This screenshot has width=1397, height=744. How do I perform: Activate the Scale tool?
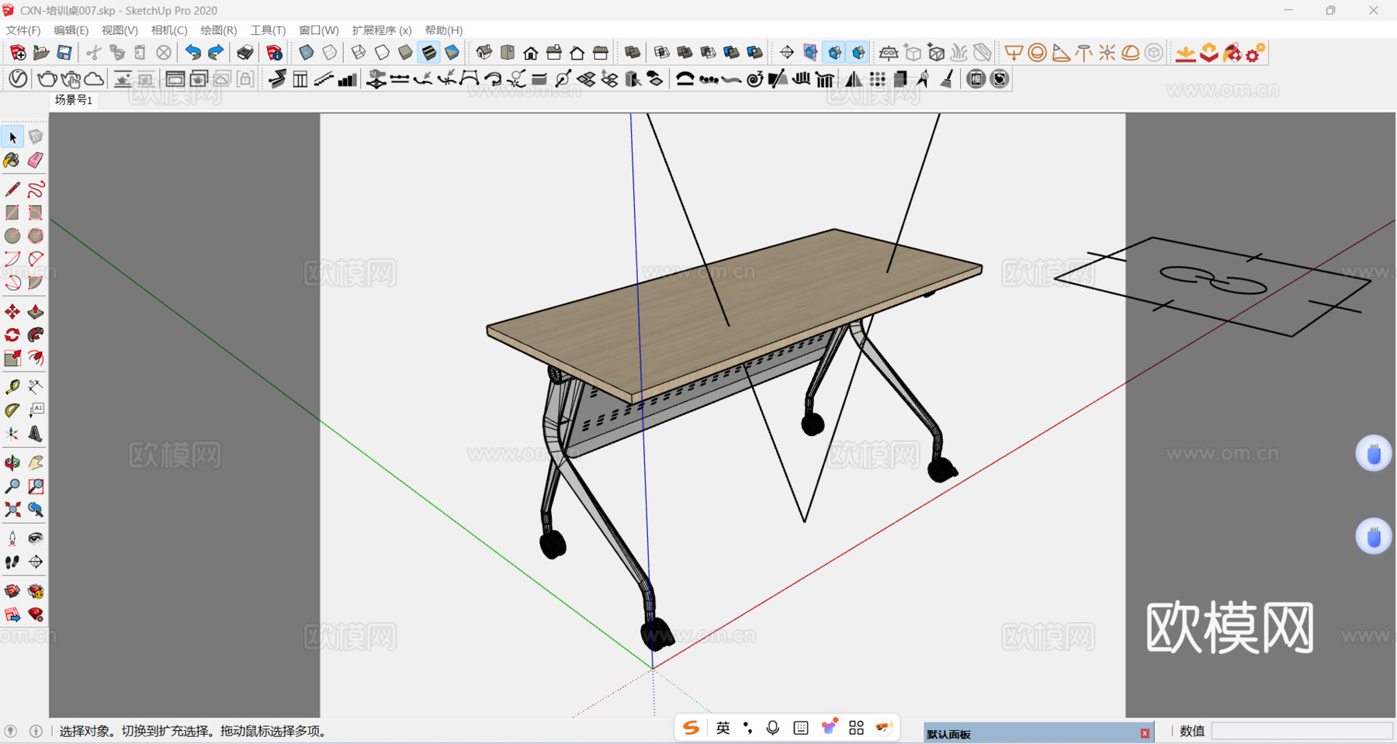coord(12,358)
